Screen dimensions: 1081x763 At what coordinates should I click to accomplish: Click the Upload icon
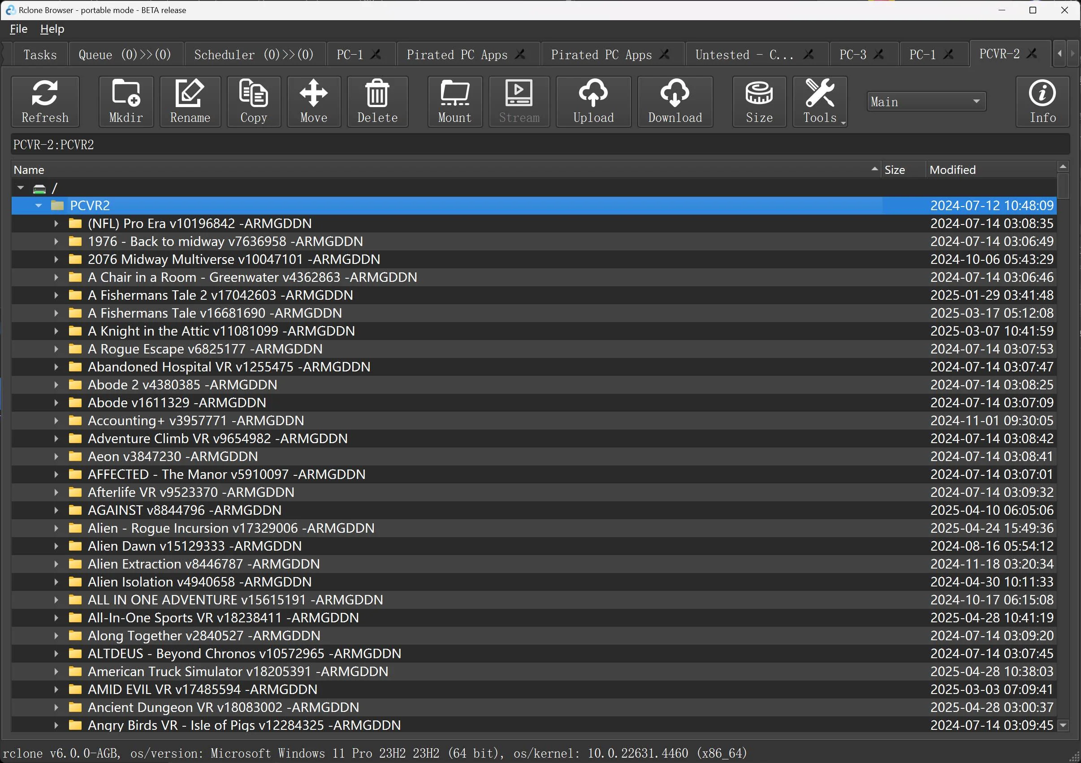click(593, 101)
